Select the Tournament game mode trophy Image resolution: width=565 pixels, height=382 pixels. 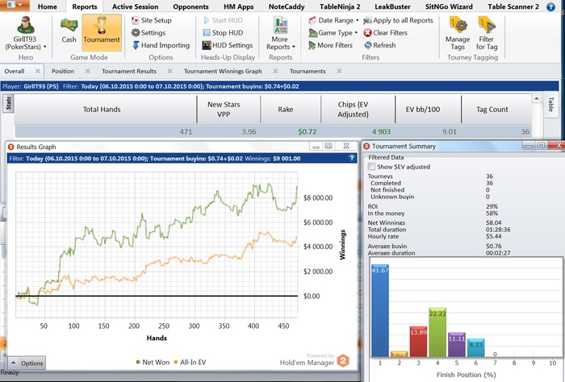tap(102, 31)
